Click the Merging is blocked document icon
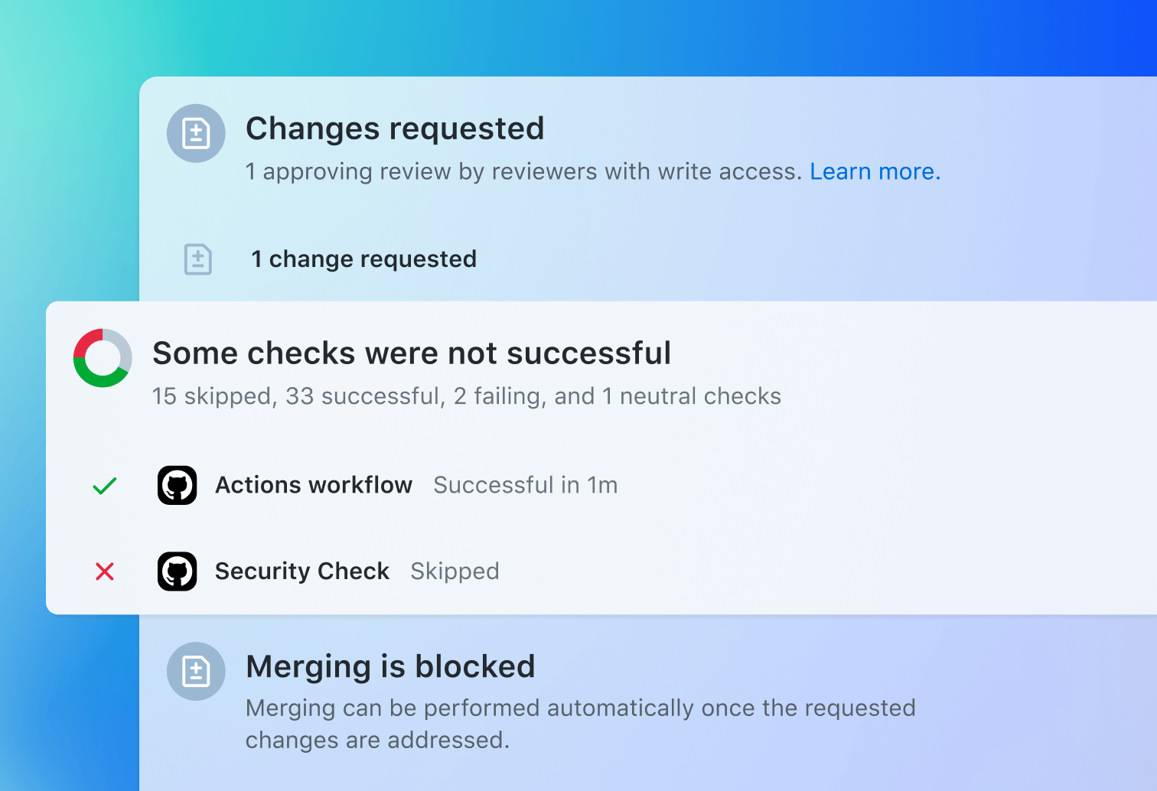The height and width of the screenshot is (791, 1157). (x=196, y=671)
